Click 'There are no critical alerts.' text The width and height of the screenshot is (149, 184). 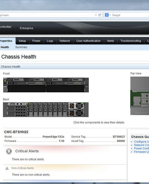click(x=28, y=159)
